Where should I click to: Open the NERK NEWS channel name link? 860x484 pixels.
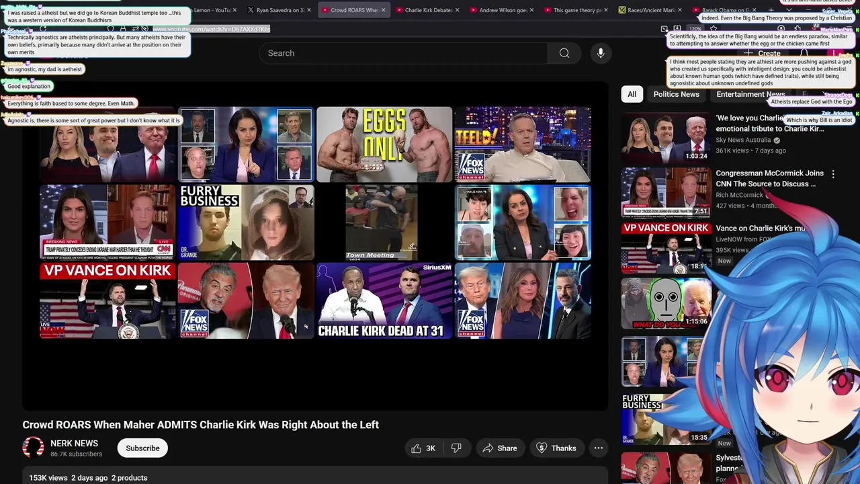74,444
